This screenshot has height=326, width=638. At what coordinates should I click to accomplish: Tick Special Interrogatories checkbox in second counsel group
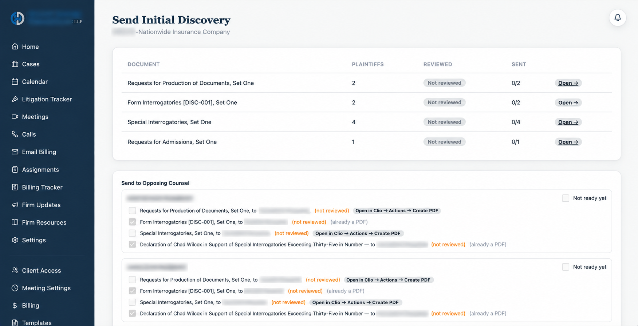click(x=132, y=302)
